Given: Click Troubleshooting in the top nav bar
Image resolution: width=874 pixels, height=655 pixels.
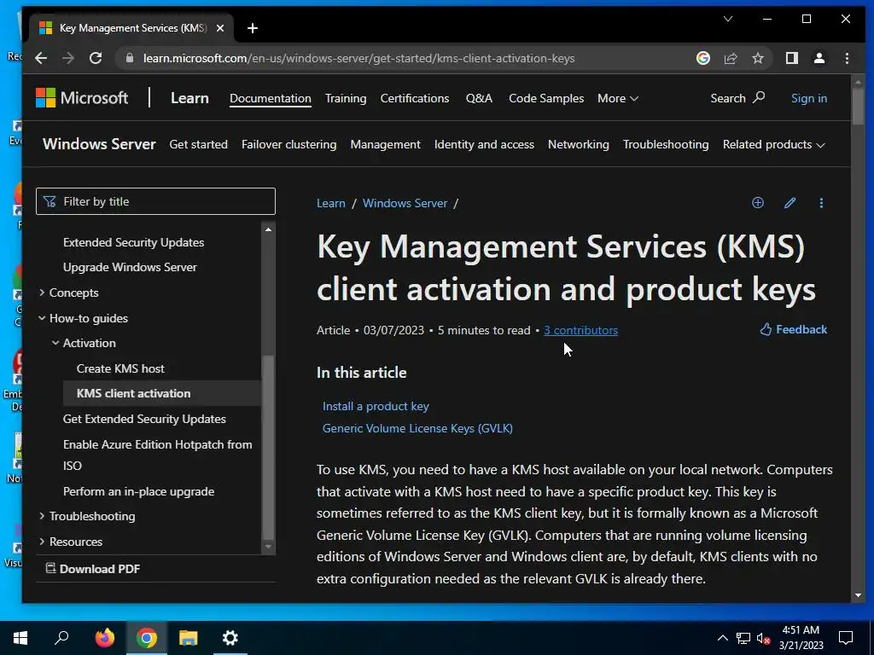Looking at the screenshot, I should [x=666, y=144].
